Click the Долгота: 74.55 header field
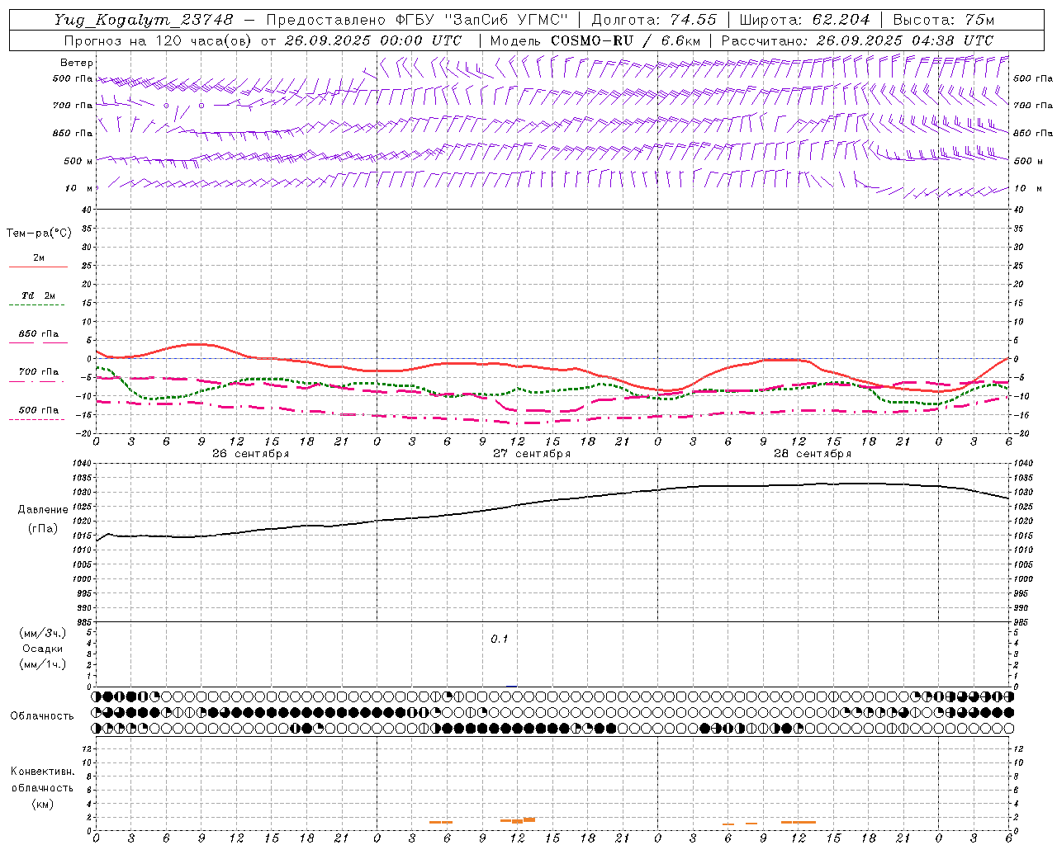 654,20
